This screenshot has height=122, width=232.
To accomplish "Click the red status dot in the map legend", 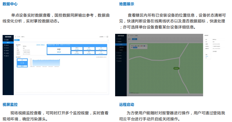I will pyautogui.click(x=141, y=46).
